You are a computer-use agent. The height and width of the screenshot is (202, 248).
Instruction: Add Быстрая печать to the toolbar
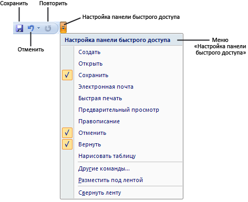[x=121, y=98]
